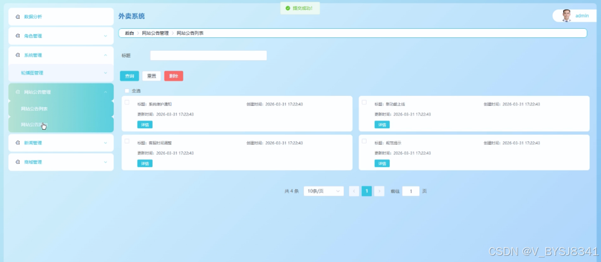Click the red 删除 delete button
This screenshot has height=262, width=601.
[173, 76]
